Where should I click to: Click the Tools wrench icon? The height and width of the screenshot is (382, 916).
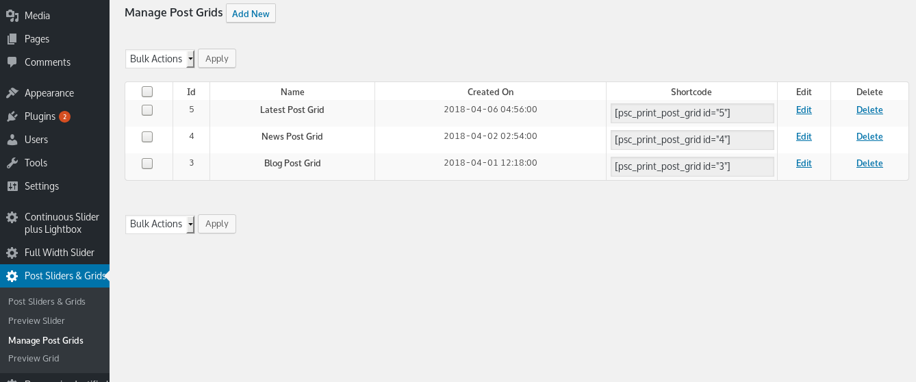pyautogui.click(x=12, y=163)
